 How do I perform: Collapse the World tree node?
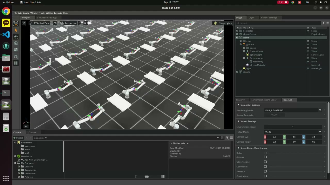click(x=237, y=38)
